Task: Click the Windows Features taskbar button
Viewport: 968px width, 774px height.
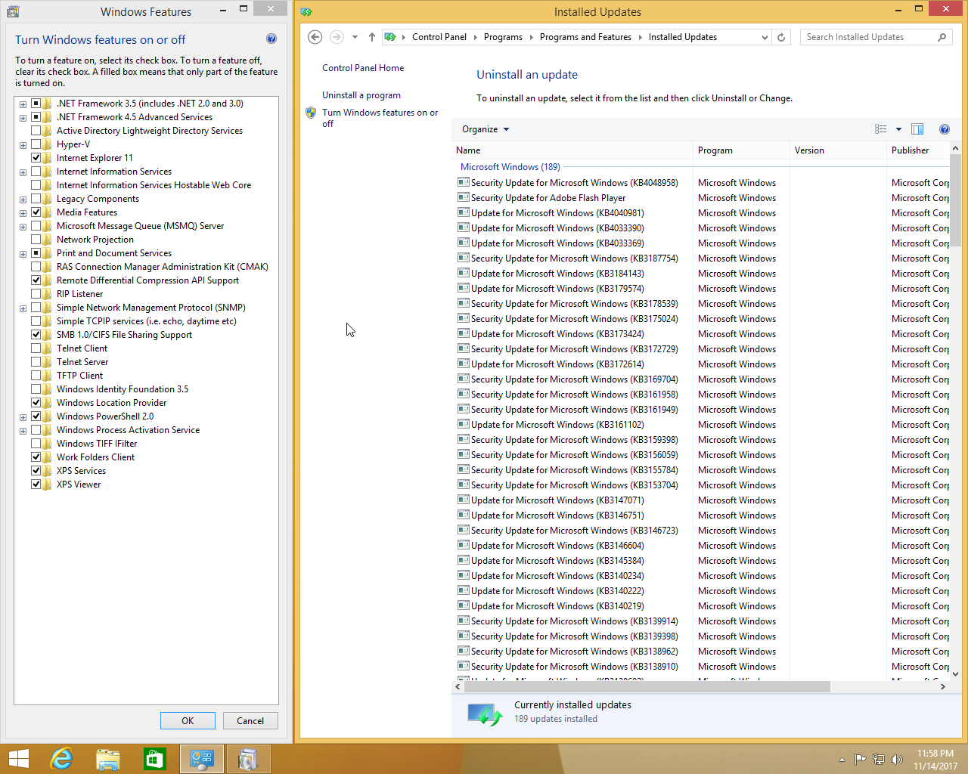Action: (x=248, y=759)
